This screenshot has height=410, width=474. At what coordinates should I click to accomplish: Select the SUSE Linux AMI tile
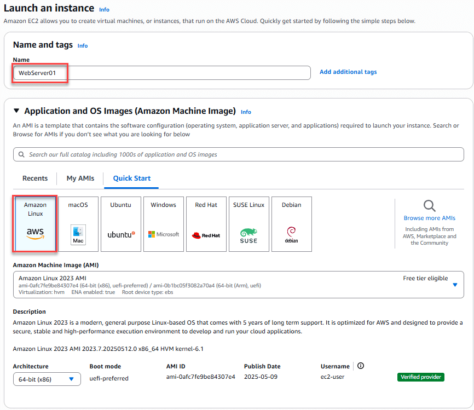[248, 223]
